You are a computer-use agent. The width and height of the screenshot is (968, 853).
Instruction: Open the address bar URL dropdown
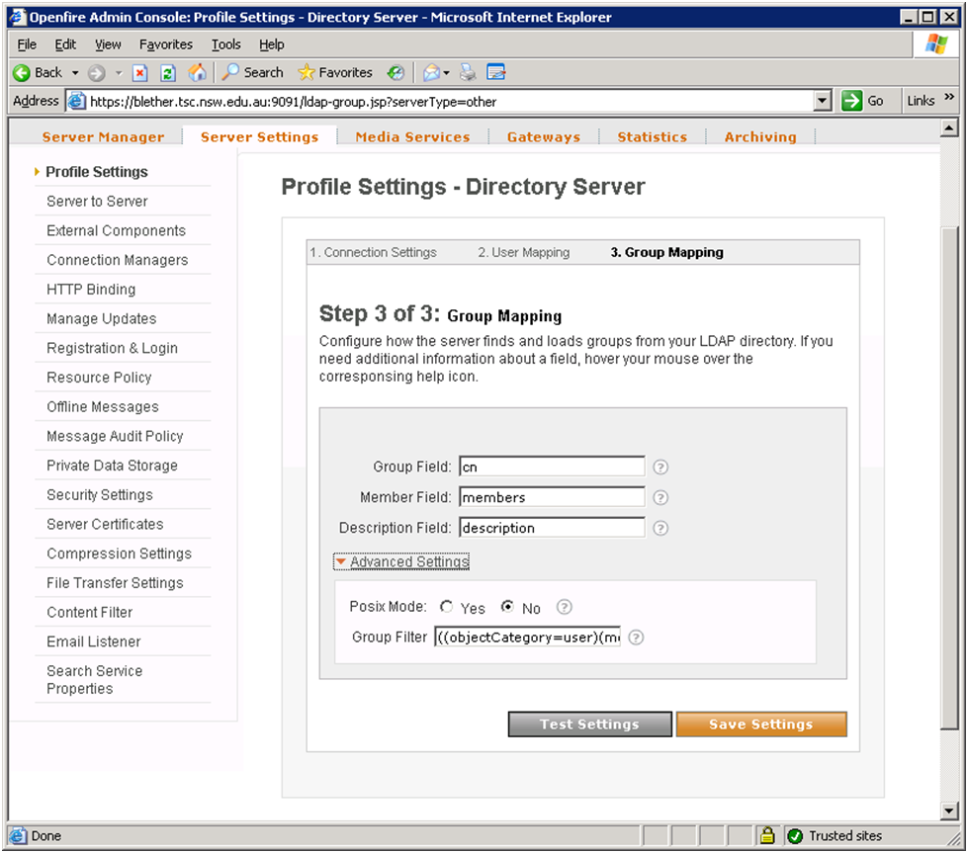[822, 101]
